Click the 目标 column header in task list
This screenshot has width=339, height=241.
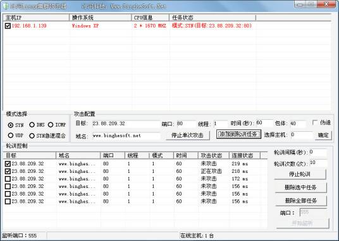(x=29, y=155)
